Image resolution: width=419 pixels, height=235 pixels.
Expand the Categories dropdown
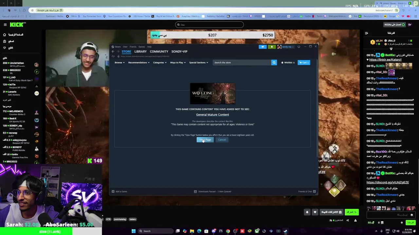click(x=160, y=63)
